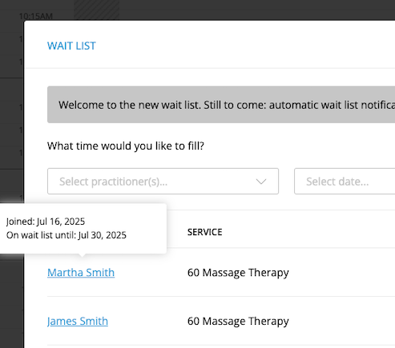Click the Joined: Jul 16, 2025 tooltip line
The image size is (395, 348).
point(46,222)
